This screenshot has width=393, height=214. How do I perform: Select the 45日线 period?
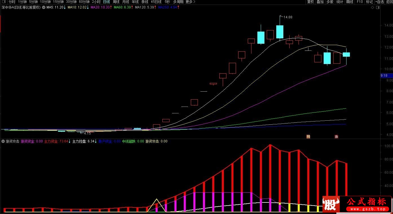156,2
